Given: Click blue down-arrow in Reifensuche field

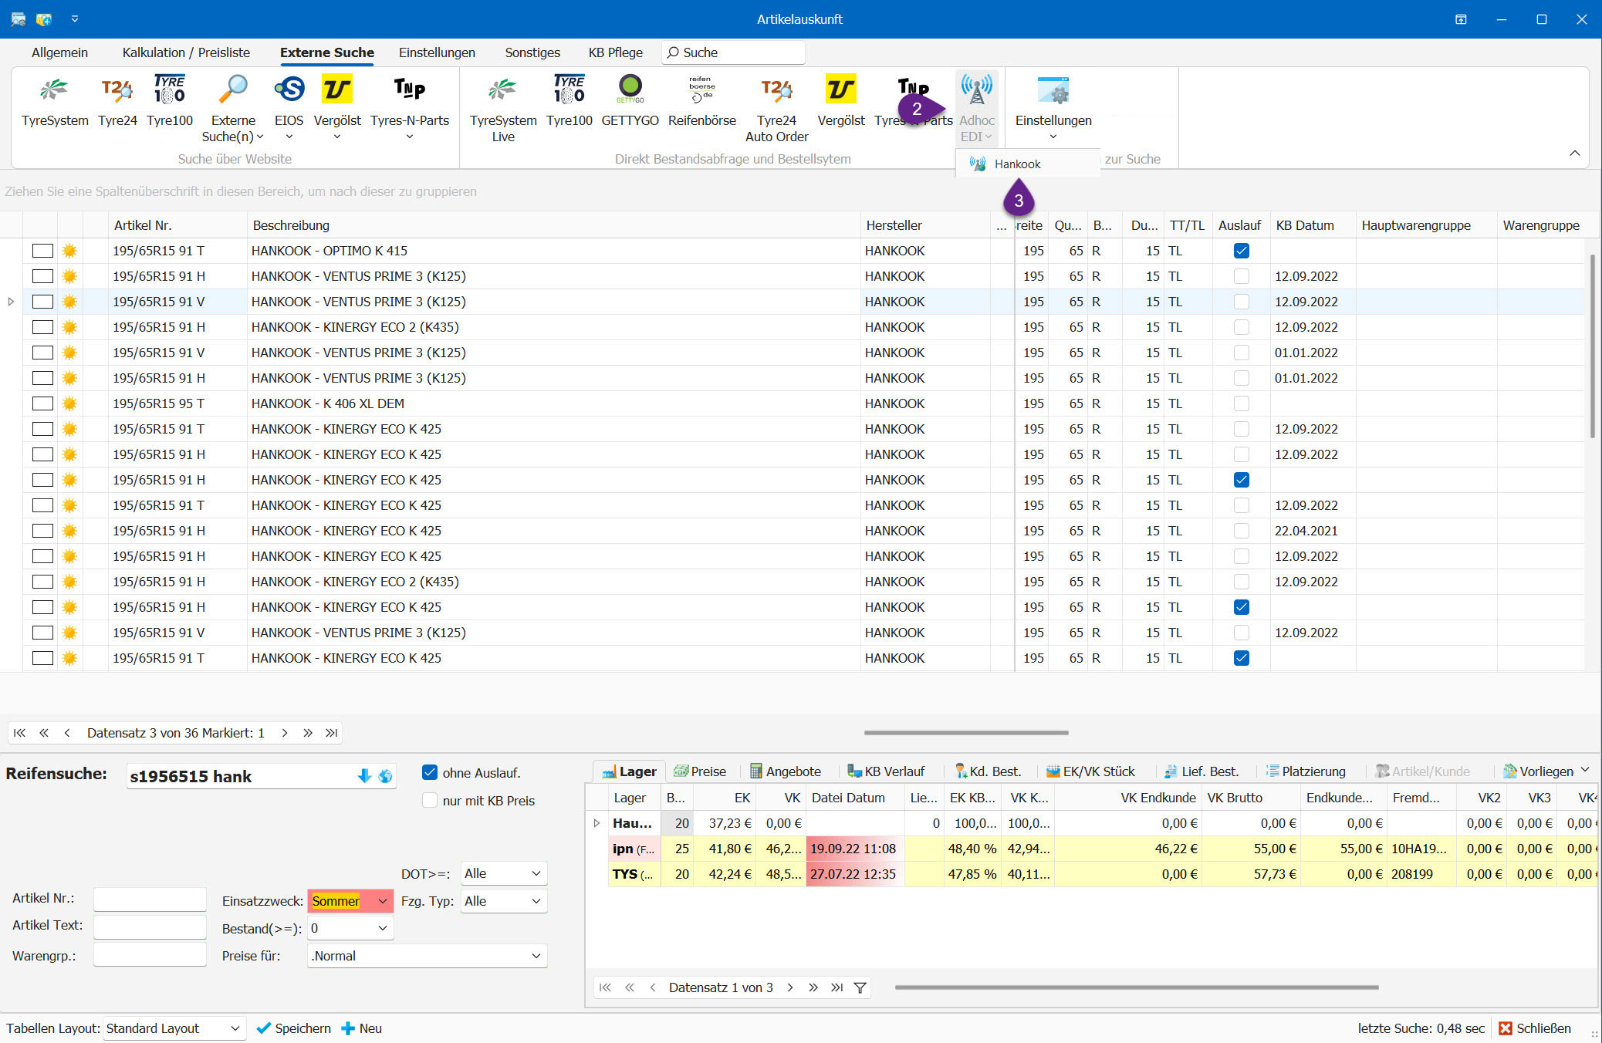Looking at the screenshot, I should [x=364, y=776].
